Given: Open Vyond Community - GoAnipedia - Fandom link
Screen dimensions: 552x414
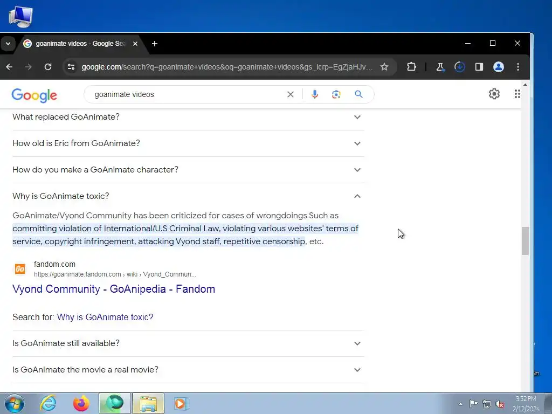Looking at the screenshot, I should coord(114,289).
